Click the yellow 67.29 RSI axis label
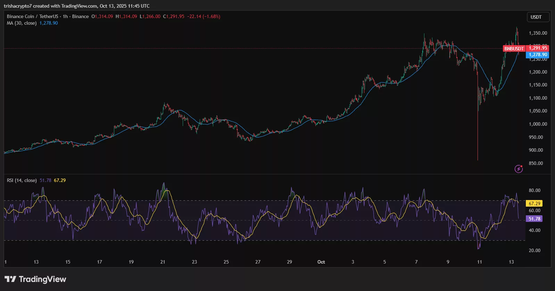The width and height of the screenshot is (555, 291). point(534,203)
